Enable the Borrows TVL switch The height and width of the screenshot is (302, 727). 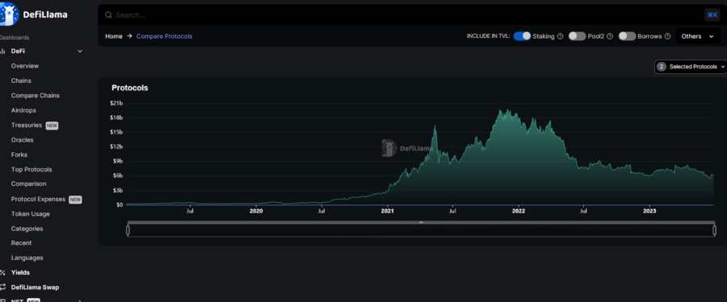tap(627, 36)
